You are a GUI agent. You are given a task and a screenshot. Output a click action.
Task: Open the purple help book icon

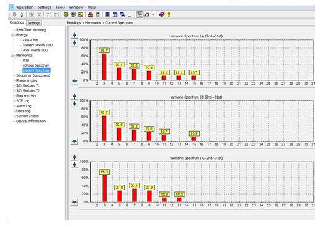click(x=161, y=14)
